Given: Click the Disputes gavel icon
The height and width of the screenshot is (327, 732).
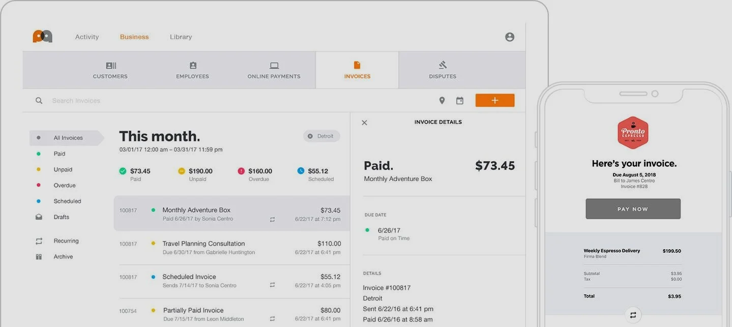Looking at the screenshot, I should click(x=443, y=65).
